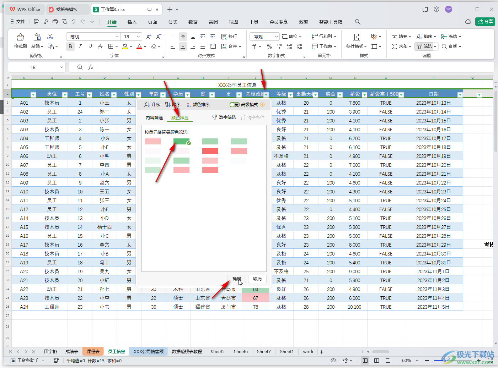Screen dimensions: 498x368
Task: Click the increase indent icon
Action: (x=213, y=37)
